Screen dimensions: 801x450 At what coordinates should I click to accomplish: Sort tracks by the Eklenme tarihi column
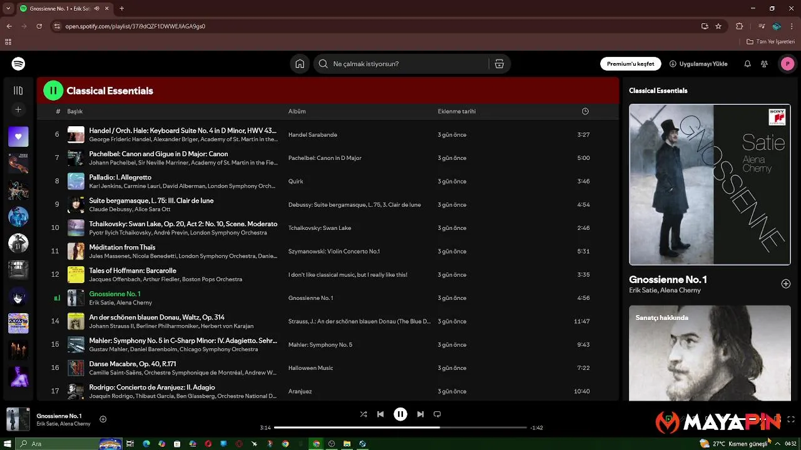[x=456, y=111]
